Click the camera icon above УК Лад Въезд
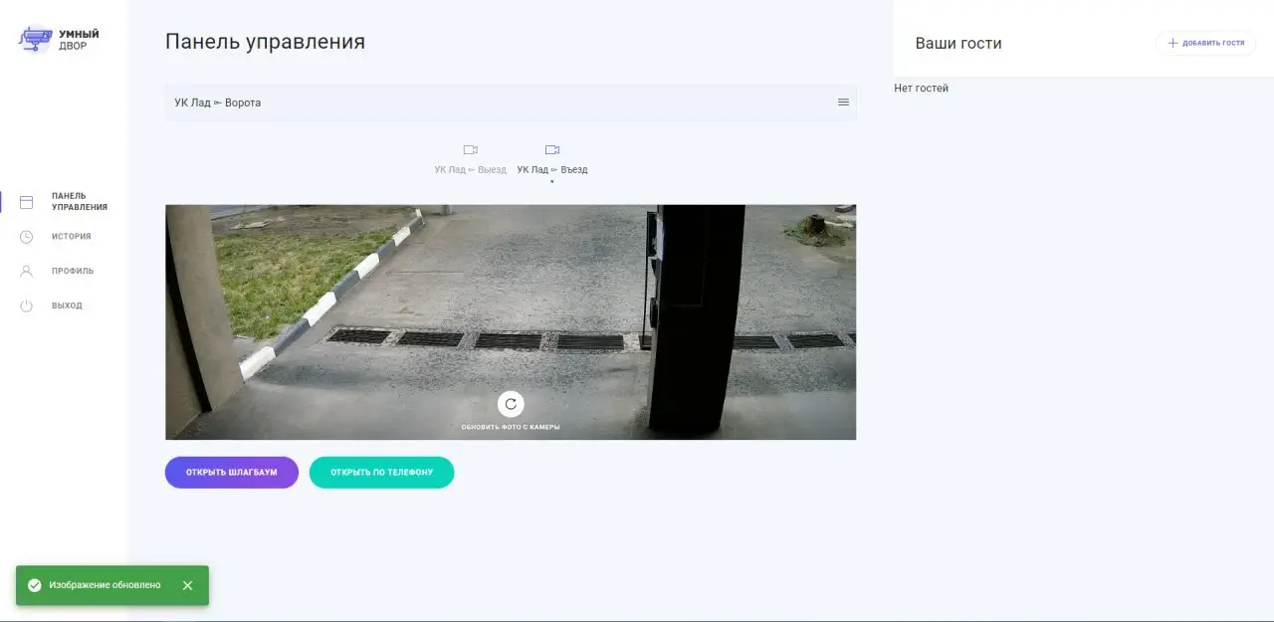Image resolution: width=1274 pixels, height=622 pixels. point(552,150)
